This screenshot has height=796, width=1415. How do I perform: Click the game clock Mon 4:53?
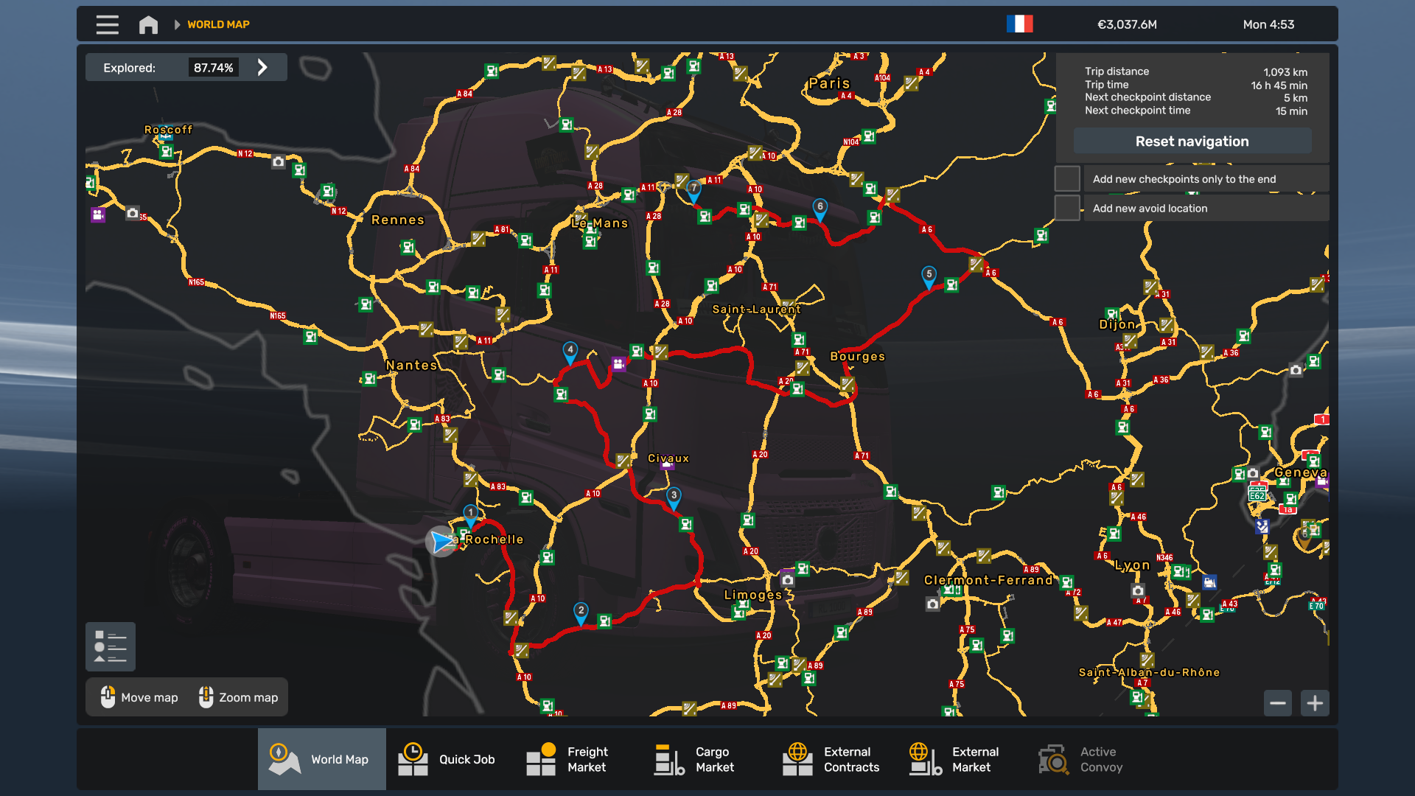[x=1268, y=24]
